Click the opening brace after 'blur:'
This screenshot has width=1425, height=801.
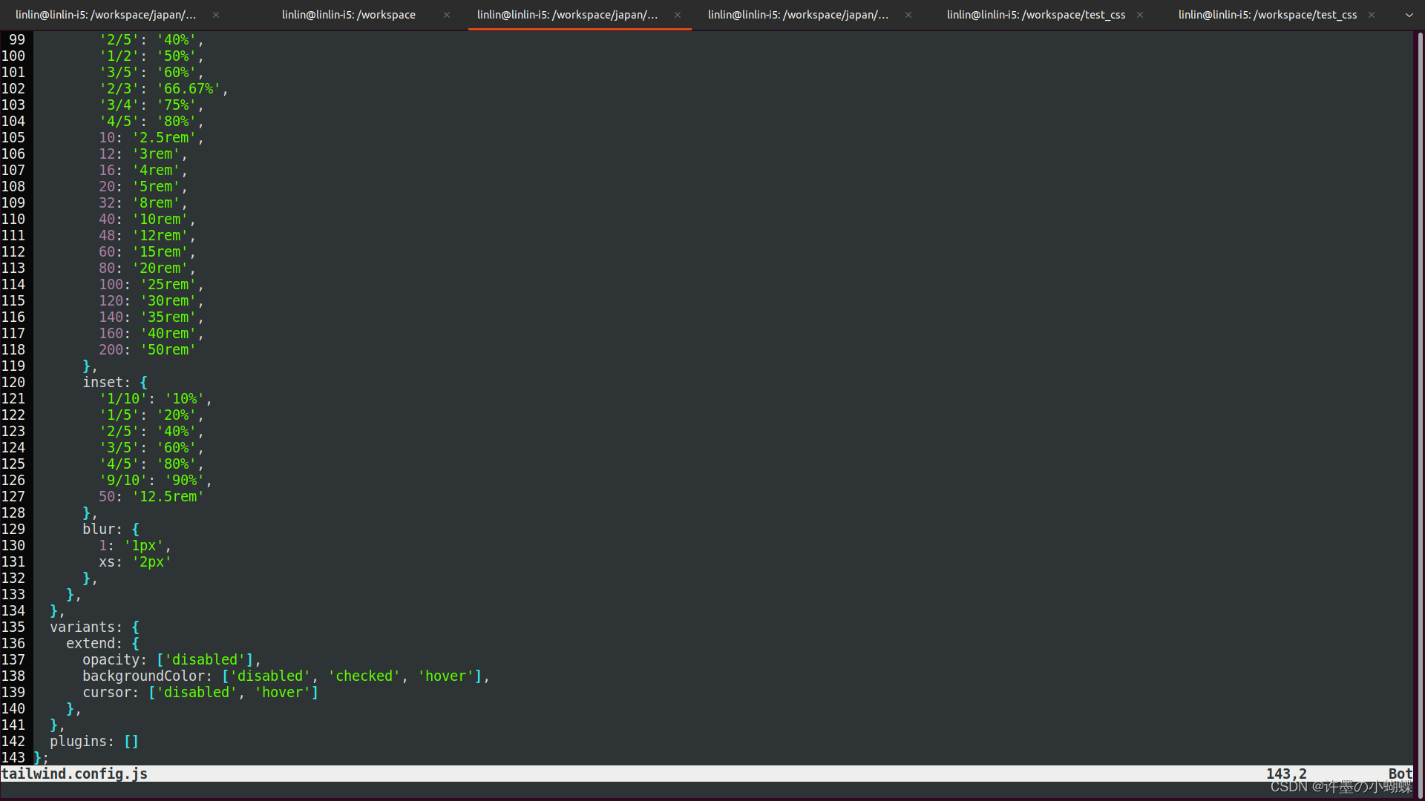[136, 530]
